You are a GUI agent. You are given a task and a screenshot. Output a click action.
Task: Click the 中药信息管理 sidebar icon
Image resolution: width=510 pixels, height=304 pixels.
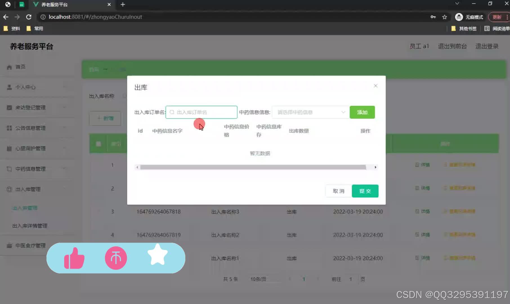pos(9,169)
